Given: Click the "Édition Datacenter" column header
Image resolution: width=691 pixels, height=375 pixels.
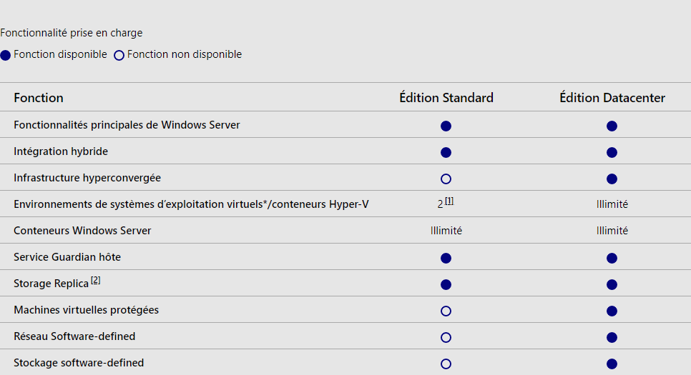Looking at the screenshot, I should point(612,98).
